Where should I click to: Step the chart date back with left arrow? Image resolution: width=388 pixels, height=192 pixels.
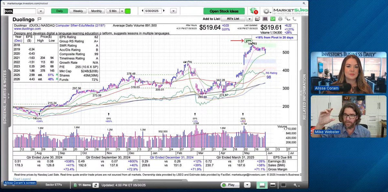[x=143, y=11]
